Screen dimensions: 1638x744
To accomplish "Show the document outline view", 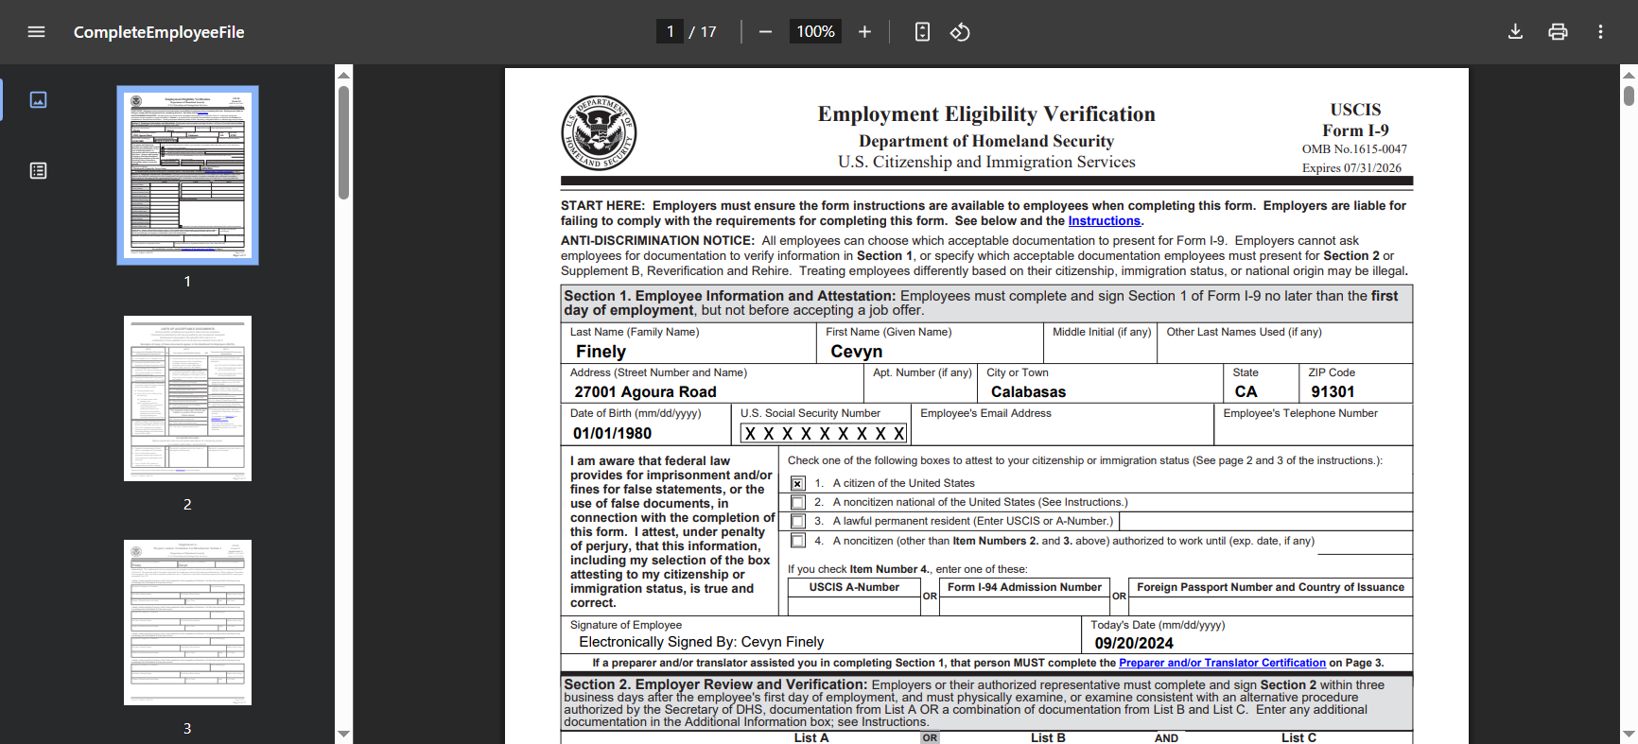I will [38, 170].
